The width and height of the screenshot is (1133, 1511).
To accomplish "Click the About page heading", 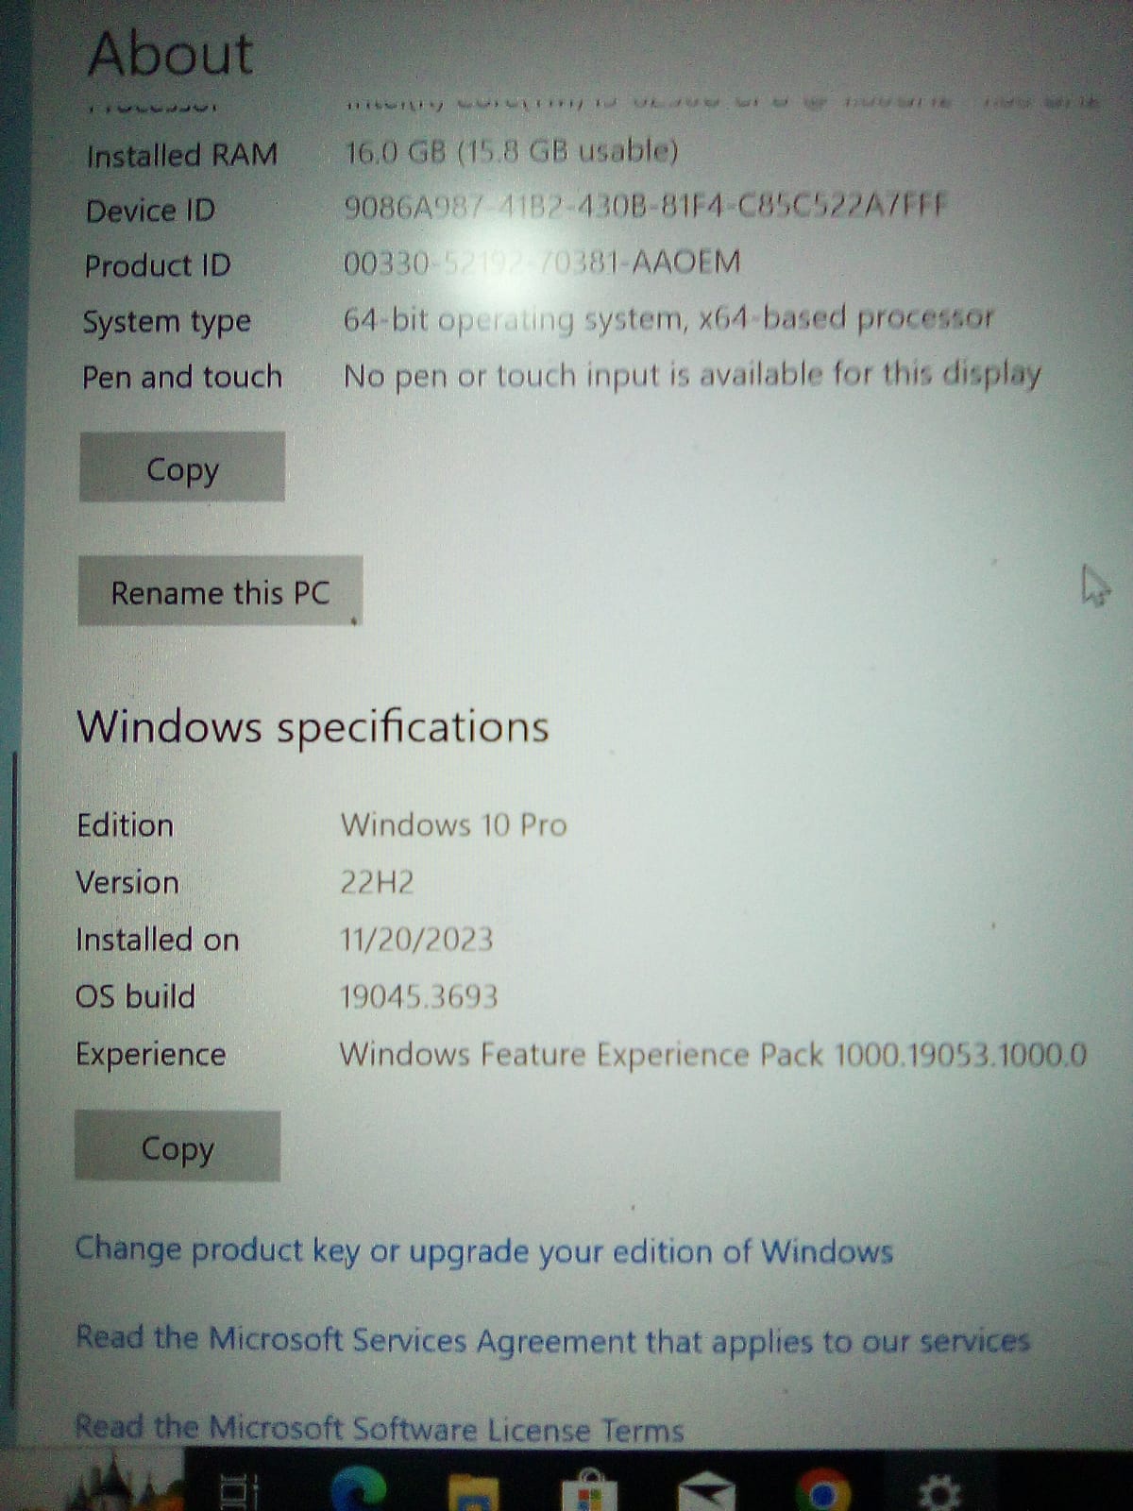I will pos(171,52).
